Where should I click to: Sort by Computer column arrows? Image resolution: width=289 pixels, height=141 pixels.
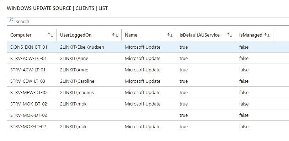pyautogui.click(x=50, y=35)
